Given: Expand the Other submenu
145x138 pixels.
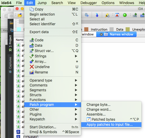Looking at the screenshot, I should click(x=76, y=109).
